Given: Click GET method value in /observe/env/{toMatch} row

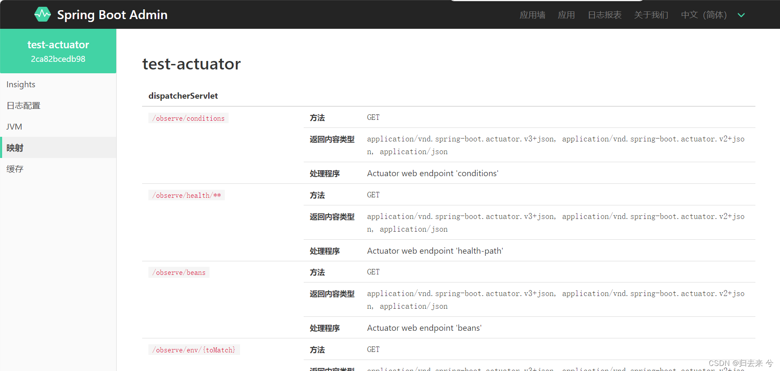Looking at the screenshot, I should point(373,349).
